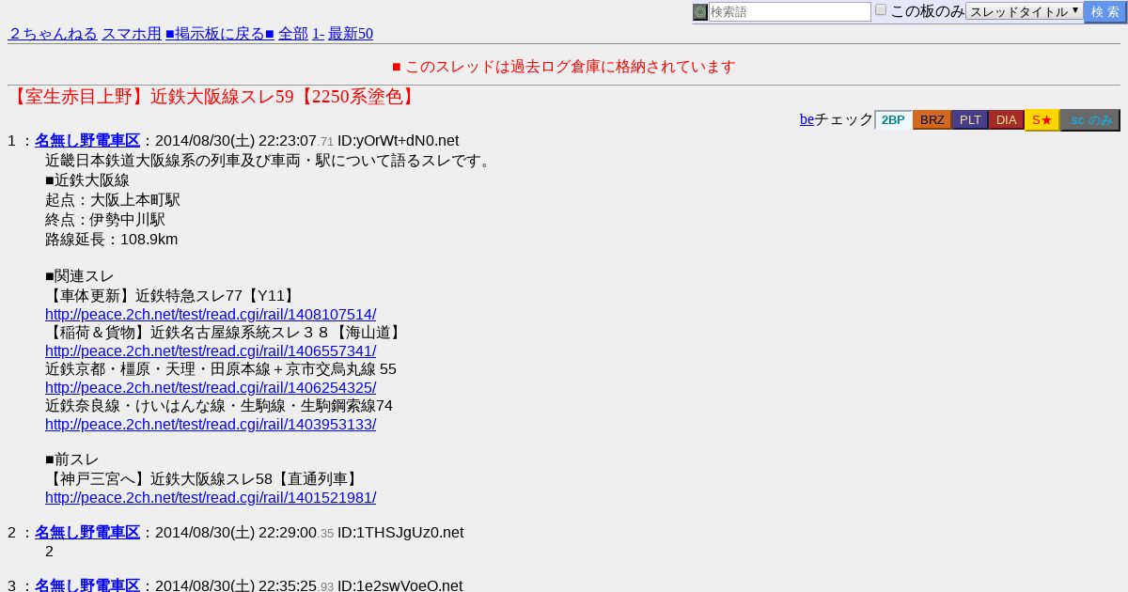Open 名無し野電車区 name link on post 2
This screenshot has width=1128, height=592.
pyautogui.click(x=87, y=532)
